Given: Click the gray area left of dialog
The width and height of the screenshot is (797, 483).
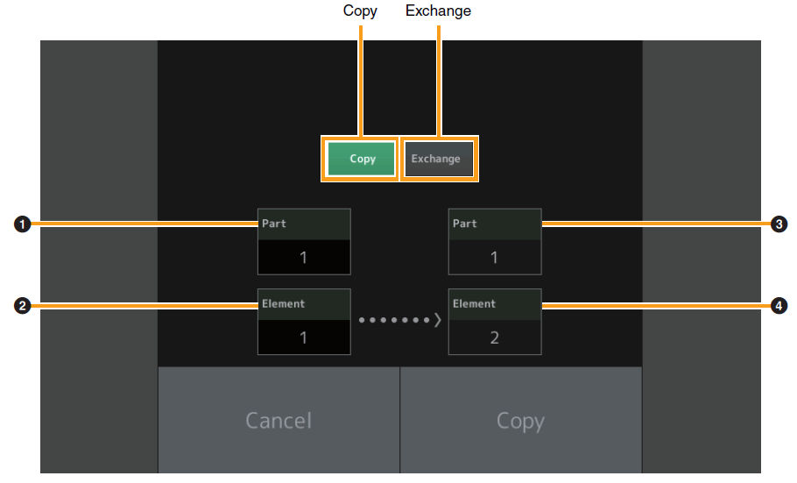Looking at the screenshot, I should coord(99,257).
